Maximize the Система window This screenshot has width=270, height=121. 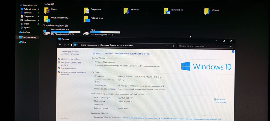(x=224, y=41)
